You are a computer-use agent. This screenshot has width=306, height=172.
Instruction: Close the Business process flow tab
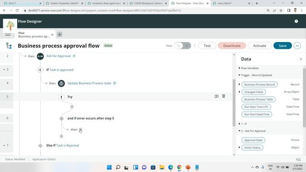click(x=52, y=35)
